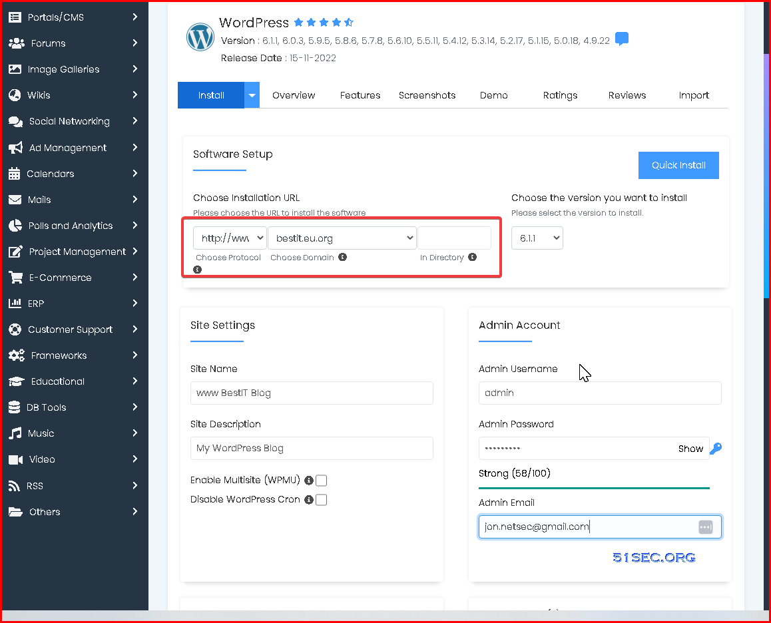Viewport: 771px width, 623px height.
Task: Switch to the Ratings tab
Action: (x=560, y=95)
